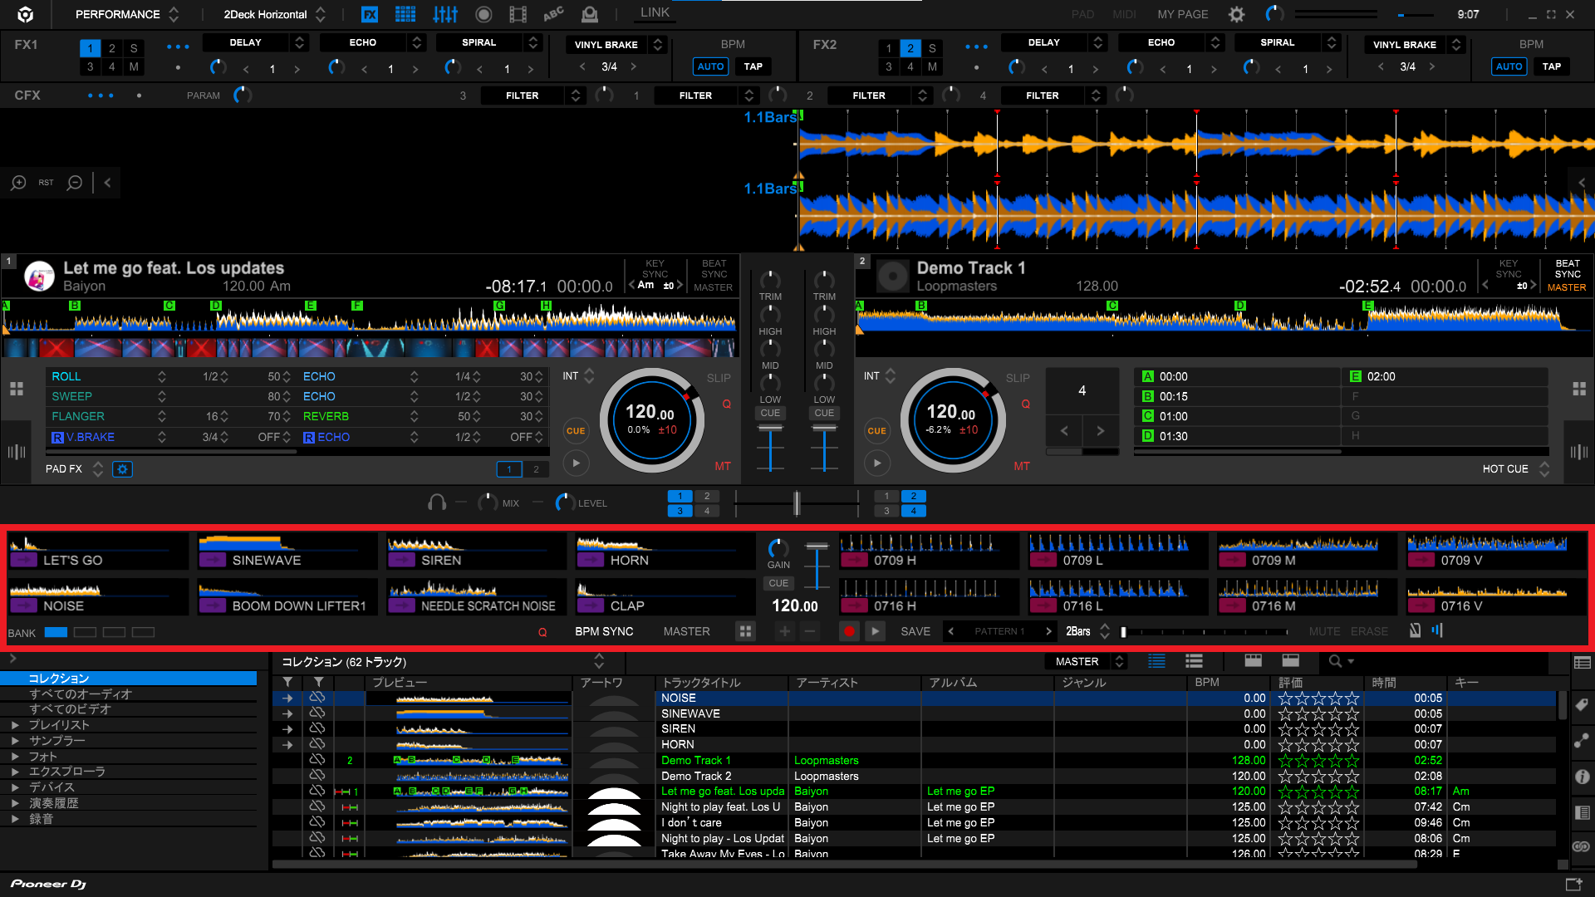Open the sampler grid panel icon

[x=405, y=14]
